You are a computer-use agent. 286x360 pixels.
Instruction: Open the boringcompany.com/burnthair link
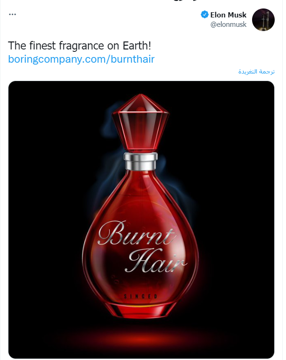click(82, 59)
